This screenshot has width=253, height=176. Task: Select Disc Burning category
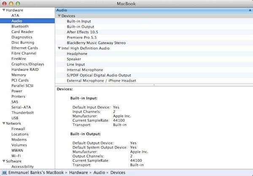(x=23, y=43)
